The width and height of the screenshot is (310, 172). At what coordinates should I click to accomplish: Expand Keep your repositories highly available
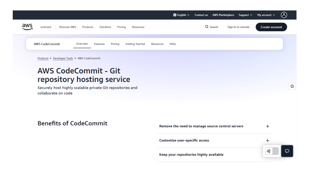point(215,155)
